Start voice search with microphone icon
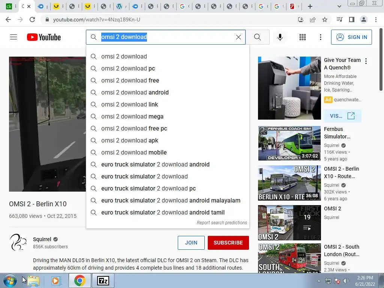The width and height of the screenshot is (384, 288). (x=280, y=37)
